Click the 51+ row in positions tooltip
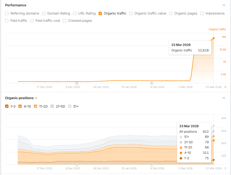231x175 pixels. (194, 137)
